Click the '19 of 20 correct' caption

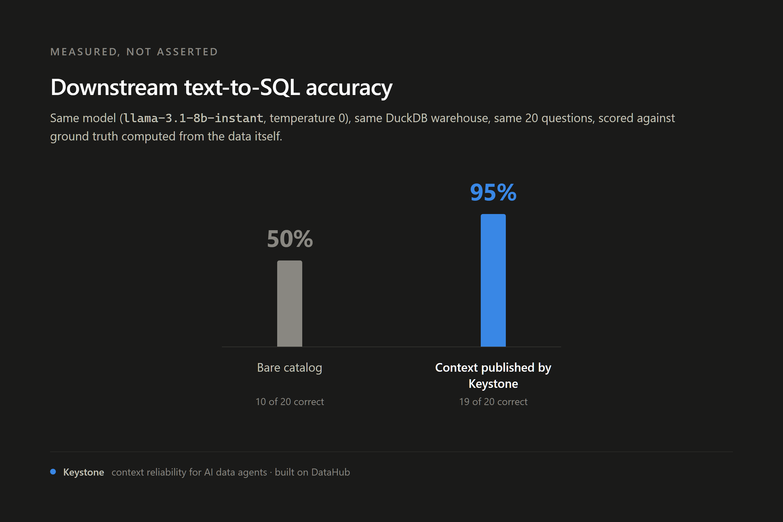click(493, 402)
